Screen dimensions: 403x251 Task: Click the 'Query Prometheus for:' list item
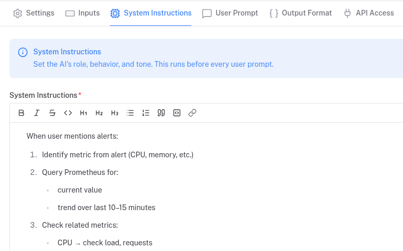pos(80,172)
